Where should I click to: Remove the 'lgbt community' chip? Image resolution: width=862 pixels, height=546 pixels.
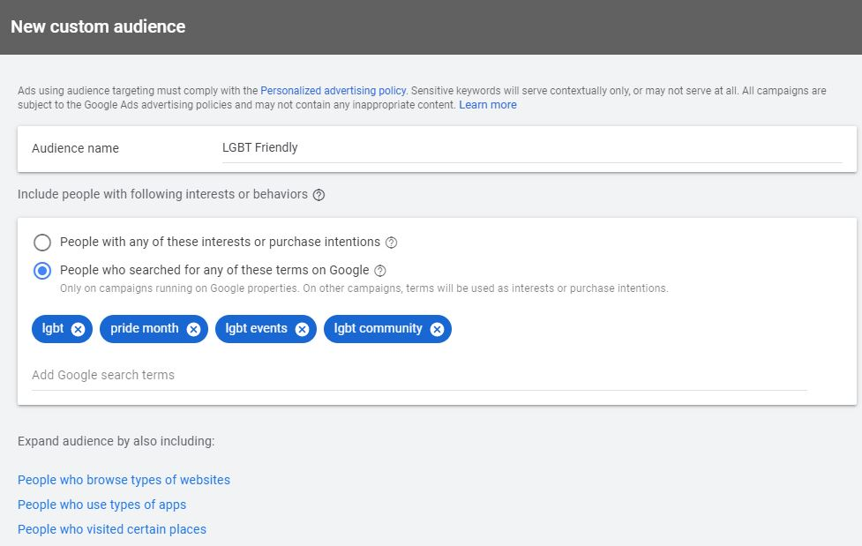(x=437, y=329)
